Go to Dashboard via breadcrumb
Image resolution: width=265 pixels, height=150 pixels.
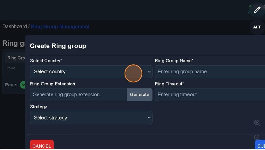[x=15, y=27]
